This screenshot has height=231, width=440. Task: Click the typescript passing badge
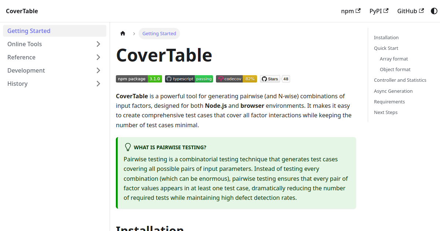point(189,79)
